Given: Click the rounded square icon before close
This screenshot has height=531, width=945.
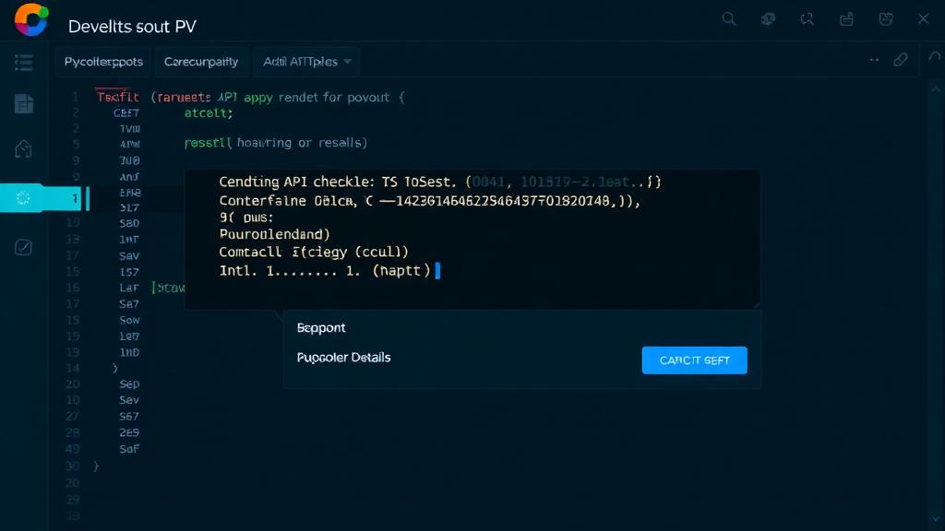Looking at the screenshot, I should (x=886, y=18).
